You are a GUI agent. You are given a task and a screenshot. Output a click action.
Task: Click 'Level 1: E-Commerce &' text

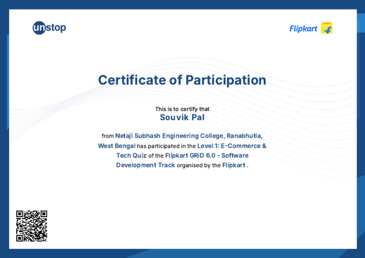[231, 146]
